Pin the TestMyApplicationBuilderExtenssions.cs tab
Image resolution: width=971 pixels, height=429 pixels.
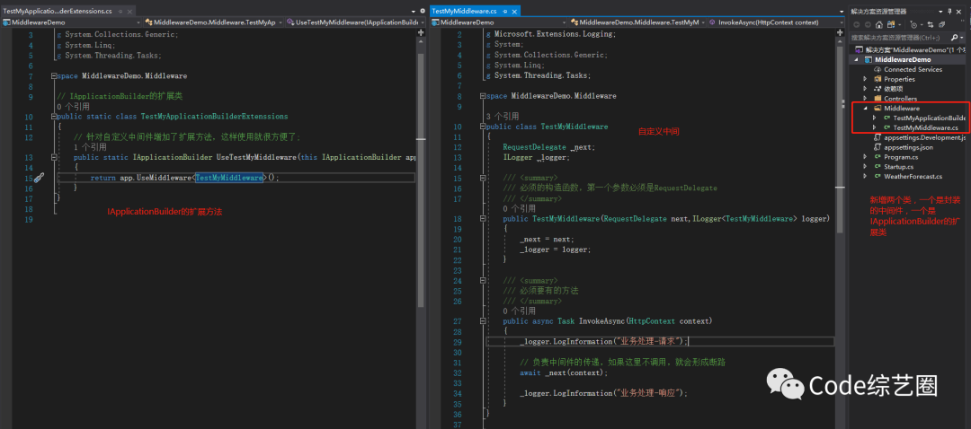click(120, 12)
